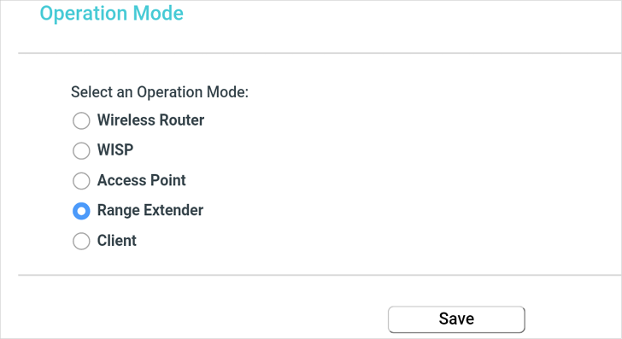The width and height of the screenshot is (622, 339).
Task: Switch the device to WISP mode
Action: tap(81, 150)
